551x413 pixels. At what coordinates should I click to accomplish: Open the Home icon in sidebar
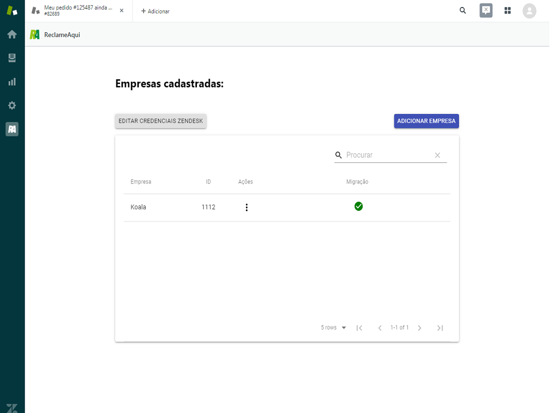coord(12,34)
